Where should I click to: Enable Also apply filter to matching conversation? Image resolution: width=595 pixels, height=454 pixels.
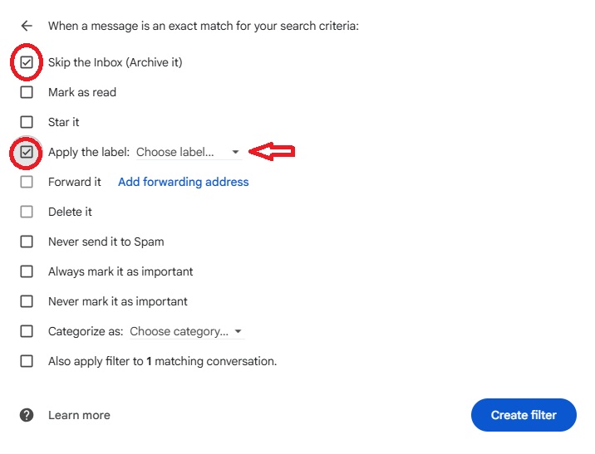[x=27, y=361]
